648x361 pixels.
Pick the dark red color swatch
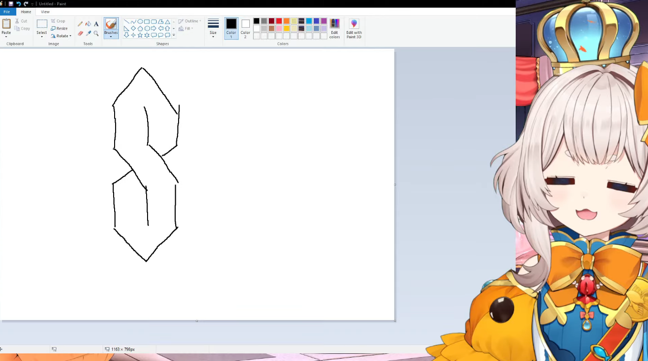tap(272, 21)
